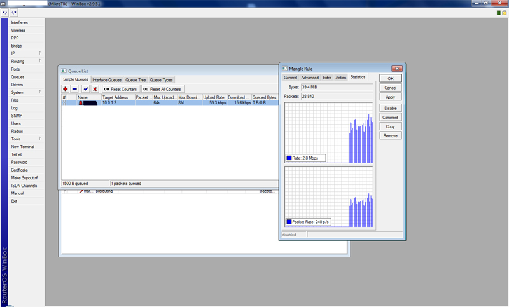
Task: Expand the IP submenu in sidebar
Action: [13, 53]
